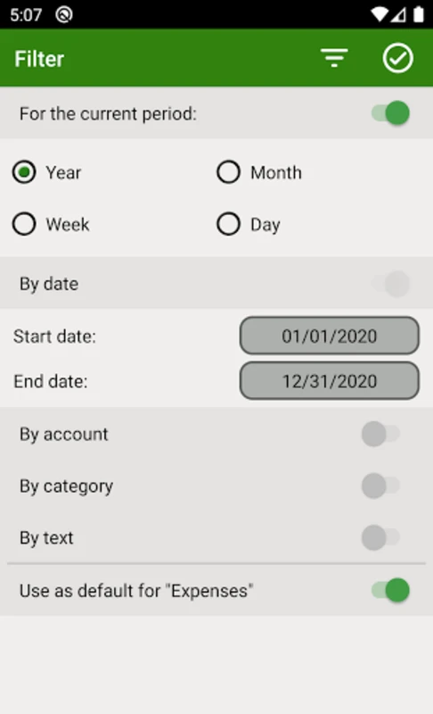Pick the Day period option
Screen dimensions: 433x714
click(229, 224)
